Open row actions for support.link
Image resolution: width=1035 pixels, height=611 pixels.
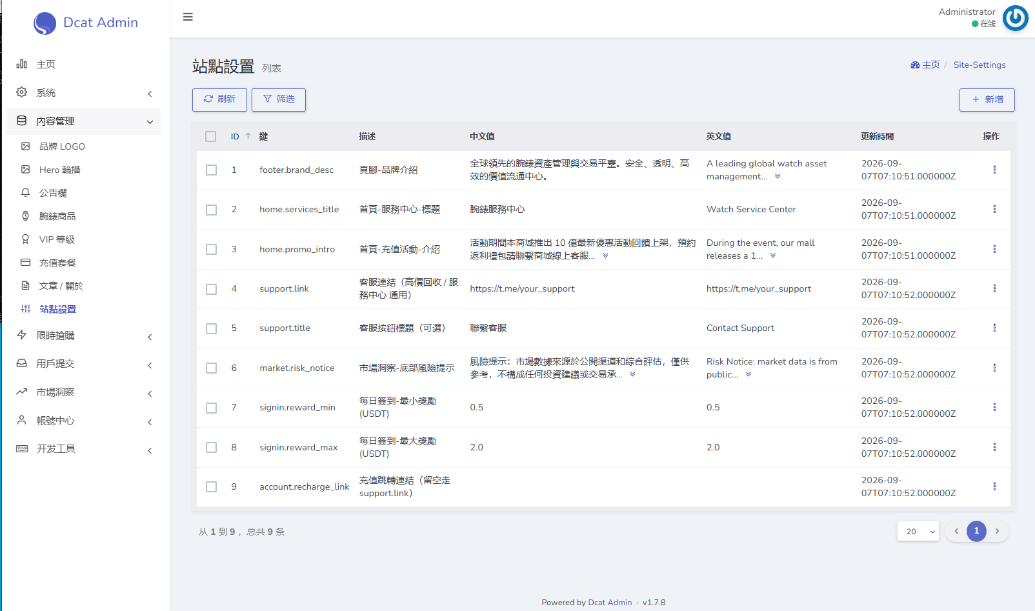[994, 288]
